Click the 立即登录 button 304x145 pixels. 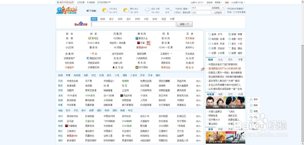218,12
